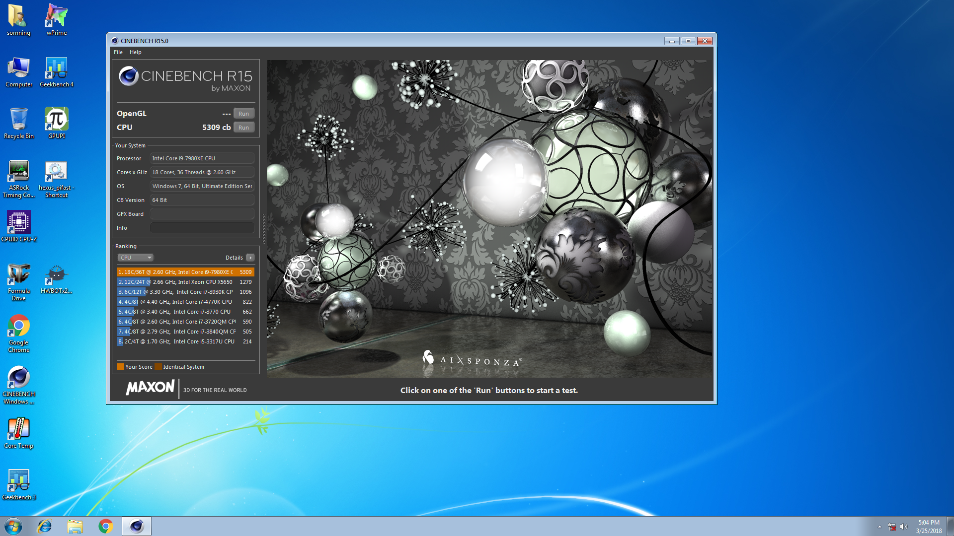Open ASRock Timing Configurator shortcut

pyautogui.click(x=19, y=179)
